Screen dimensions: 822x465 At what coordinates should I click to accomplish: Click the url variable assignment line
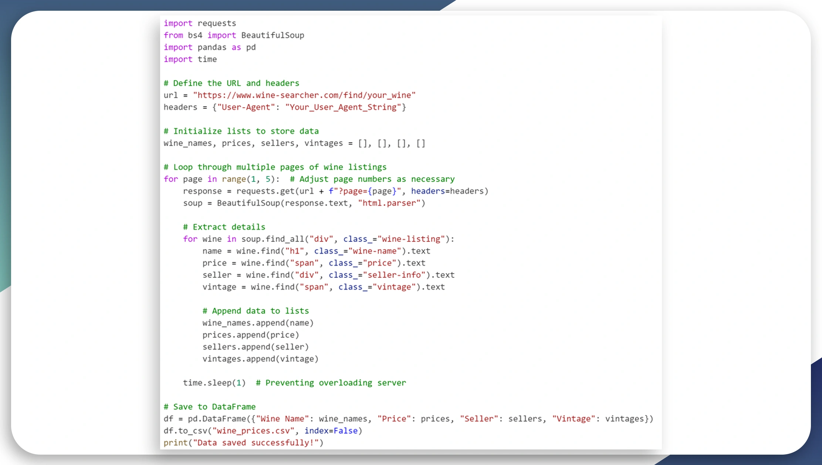click(290, 94)
